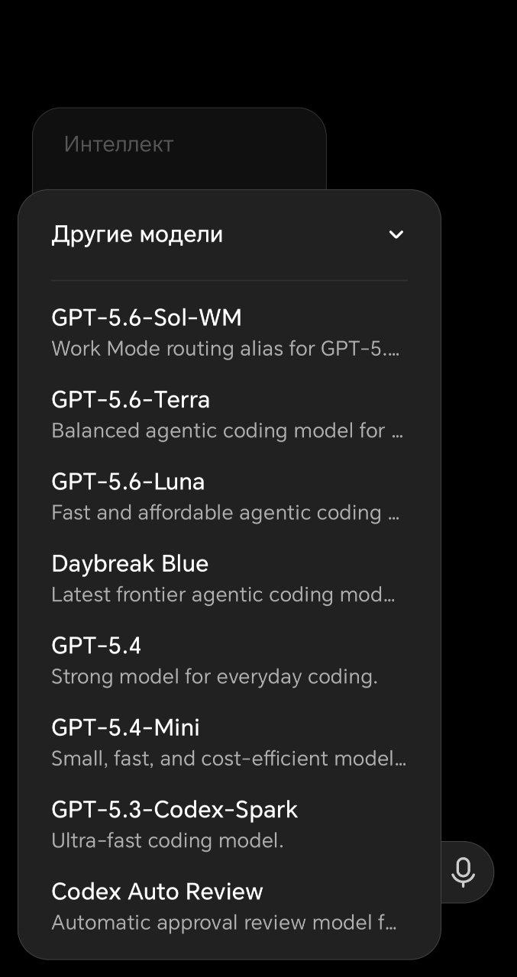Screen dimensions: 517x977
Task: Tap the microphone icon
Action: tap(463, 872)
